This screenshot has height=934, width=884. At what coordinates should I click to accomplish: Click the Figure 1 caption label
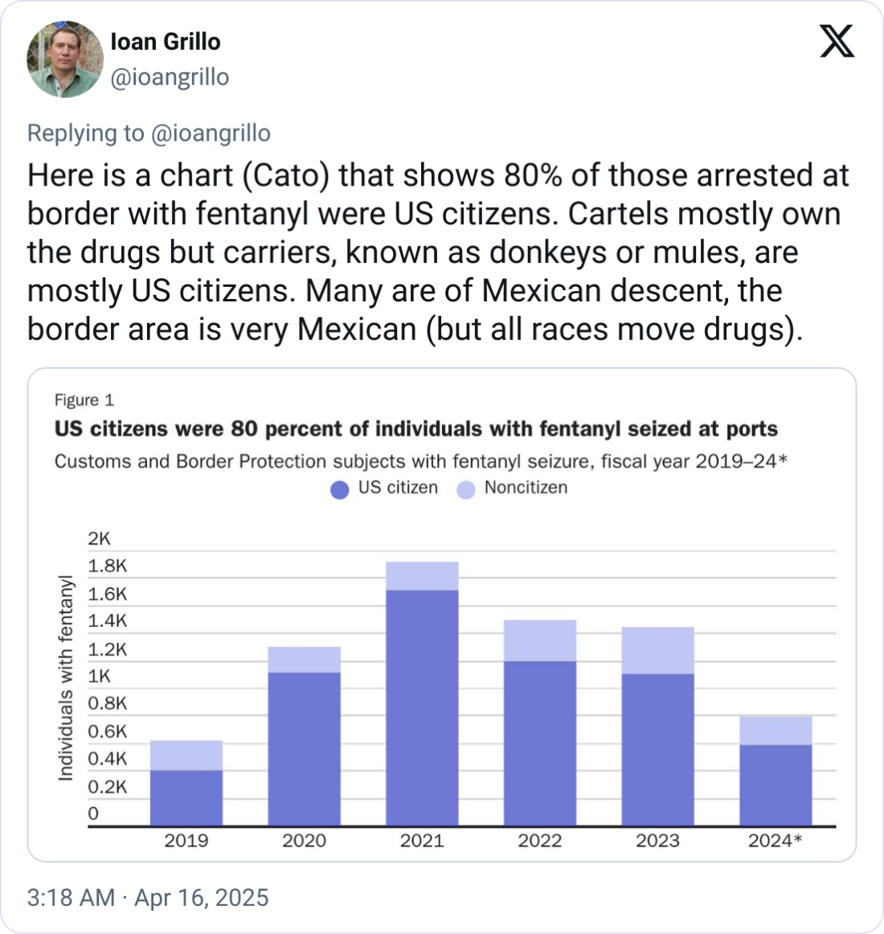84,400
